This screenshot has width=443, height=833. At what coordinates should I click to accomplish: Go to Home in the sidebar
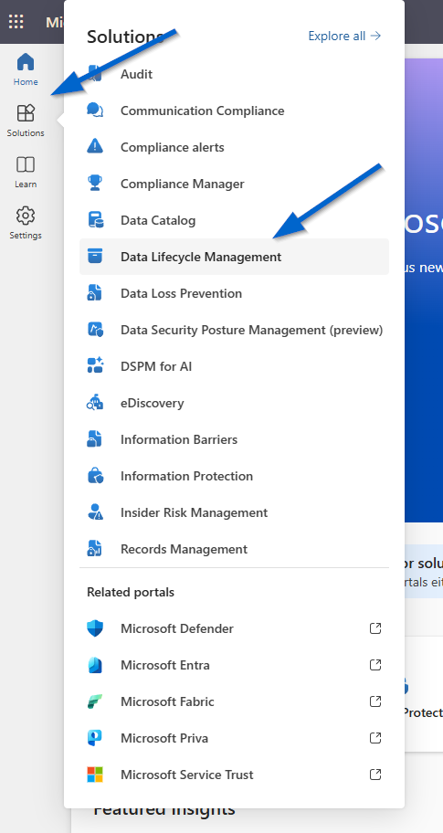[26, 69]
